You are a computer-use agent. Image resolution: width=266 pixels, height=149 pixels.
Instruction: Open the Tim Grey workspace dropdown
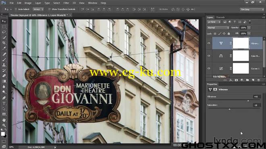coord(252,10)
